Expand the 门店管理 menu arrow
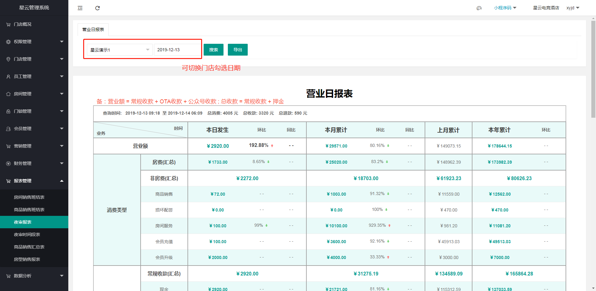The height and width of the screenshot is (291, 596). pyautogui.click(x=62, y=59)
